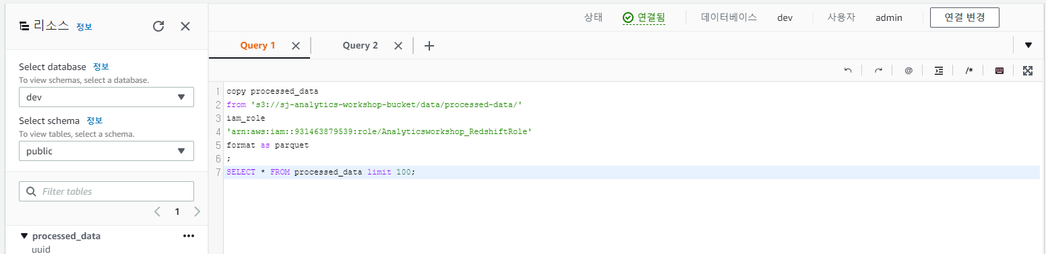1046x254 pixels.
Task: Select the uuid column
Action: [x=41, y=249]
